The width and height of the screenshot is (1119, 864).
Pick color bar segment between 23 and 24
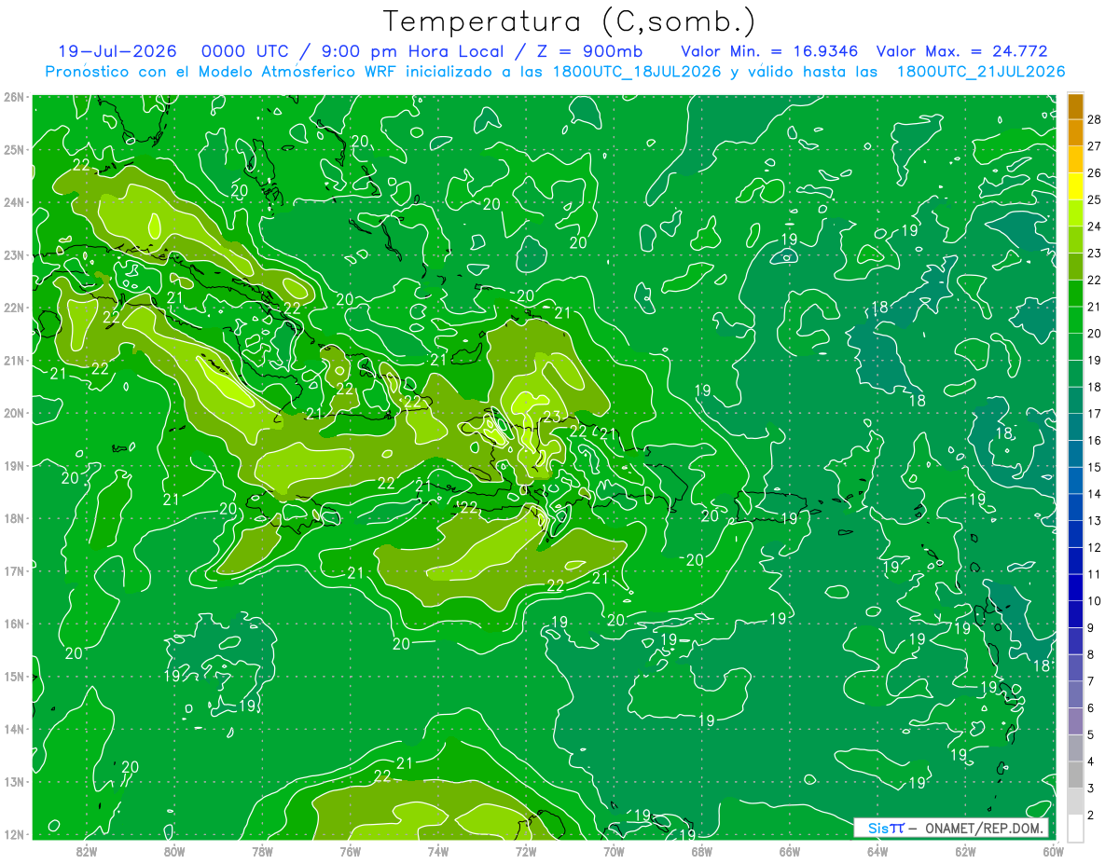[1075, 240]
